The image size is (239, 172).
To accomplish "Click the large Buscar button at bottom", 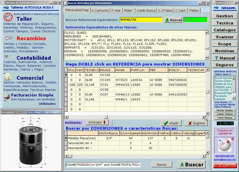I will point(192,164).
